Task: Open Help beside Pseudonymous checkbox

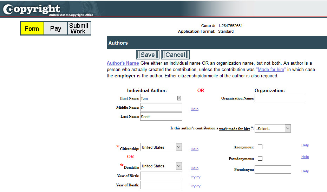Action: click(305, 157)
